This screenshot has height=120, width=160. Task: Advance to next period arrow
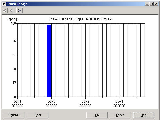pyautogui.click(x=20, y=11)
